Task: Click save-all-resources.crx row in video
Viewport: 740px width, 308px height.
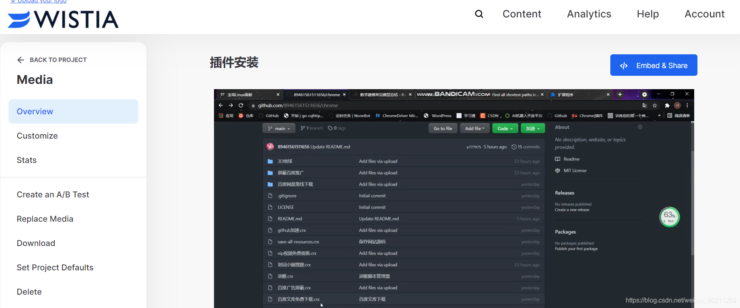Action: point(404,242)
